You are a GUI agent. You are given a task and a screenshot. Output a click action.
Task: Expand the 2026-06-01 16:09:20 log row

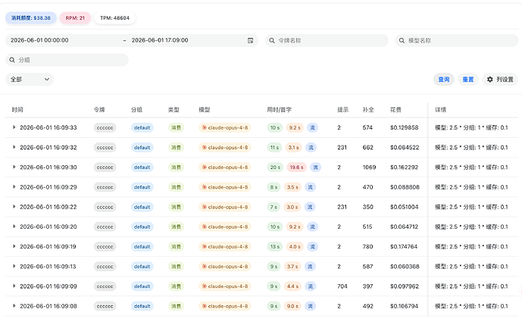tap(14, 227)
